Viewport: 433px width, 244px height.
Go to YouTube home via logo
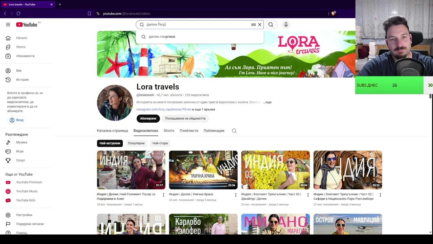(27, 24)
